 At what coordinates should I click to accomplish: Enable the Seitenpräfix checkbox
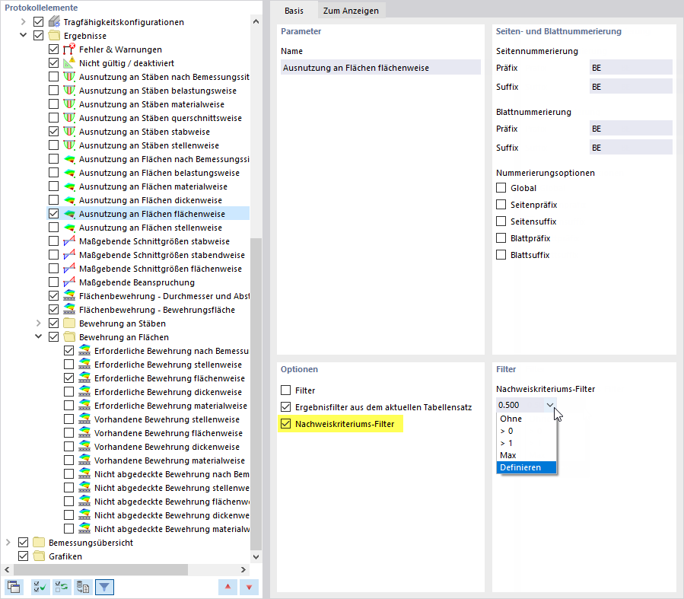click(501, 205)
